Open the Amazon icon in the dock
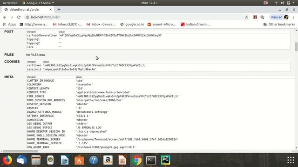 point(108,160)
